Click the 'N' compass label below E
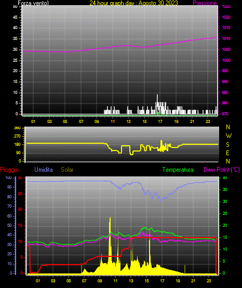Screen dimensions: 242x288 click(x=228, y=161)
